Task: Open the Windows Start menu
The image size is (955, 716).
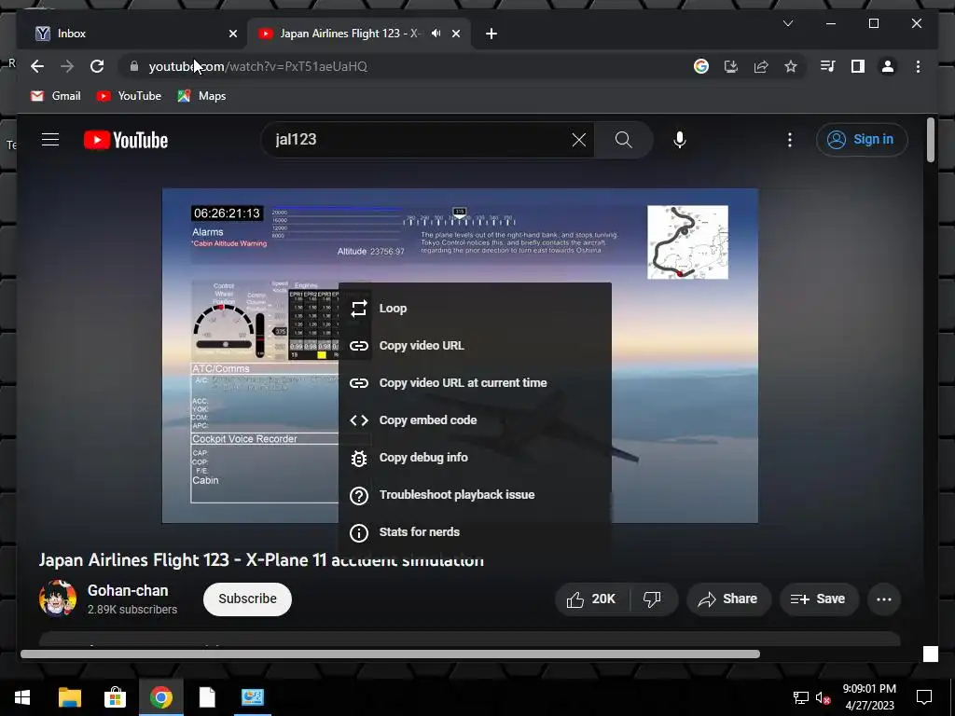Action: click(22, 697)
